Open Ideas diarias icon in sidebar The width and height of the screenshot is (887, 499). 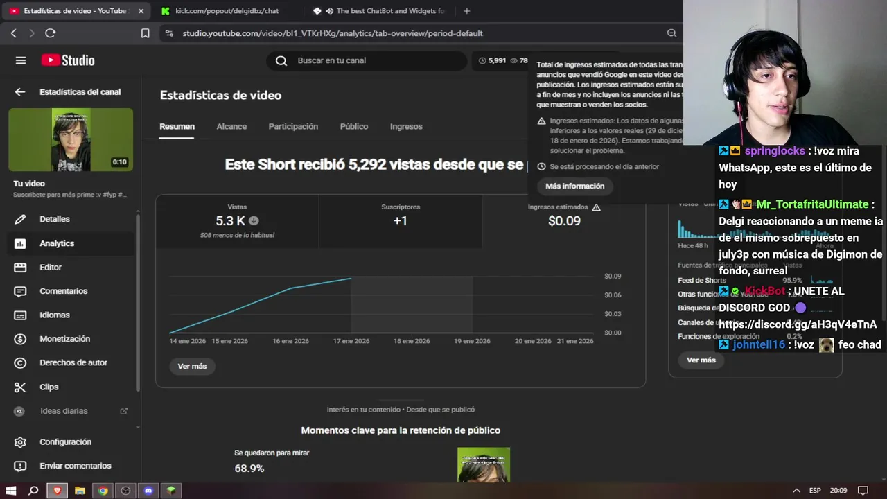tap(20, 411)
